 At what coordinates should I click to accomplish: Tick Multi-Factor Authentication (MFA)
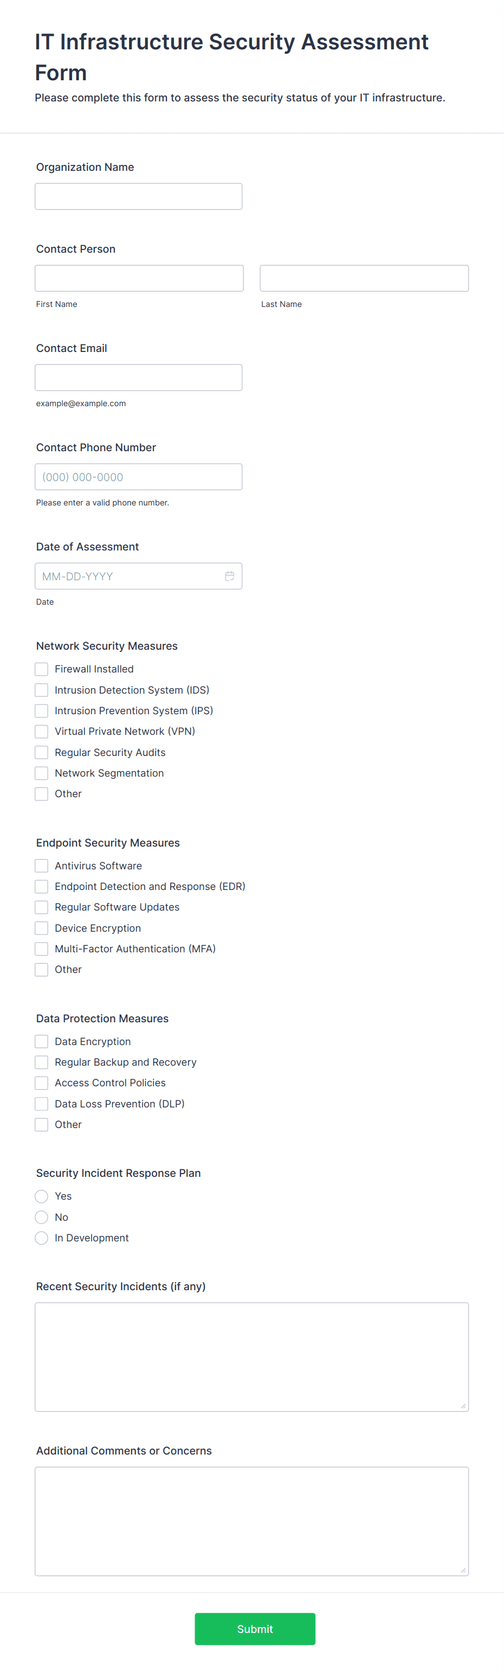(42, 949)
